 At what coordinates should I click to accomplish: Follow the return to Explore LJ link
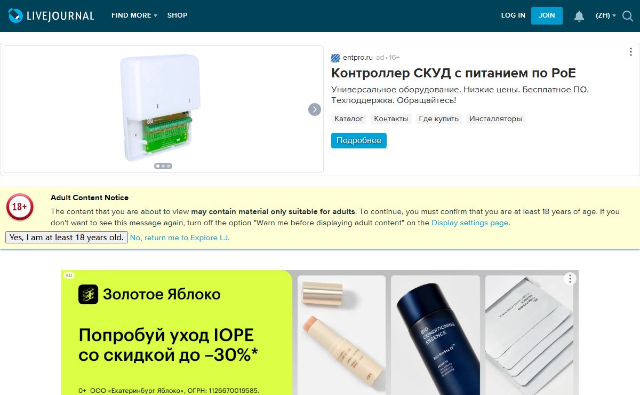pos(180,238)
